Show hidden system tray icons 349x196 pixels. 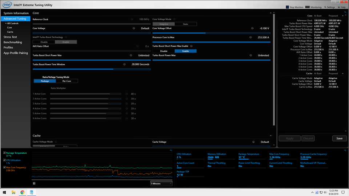[312, 192]
